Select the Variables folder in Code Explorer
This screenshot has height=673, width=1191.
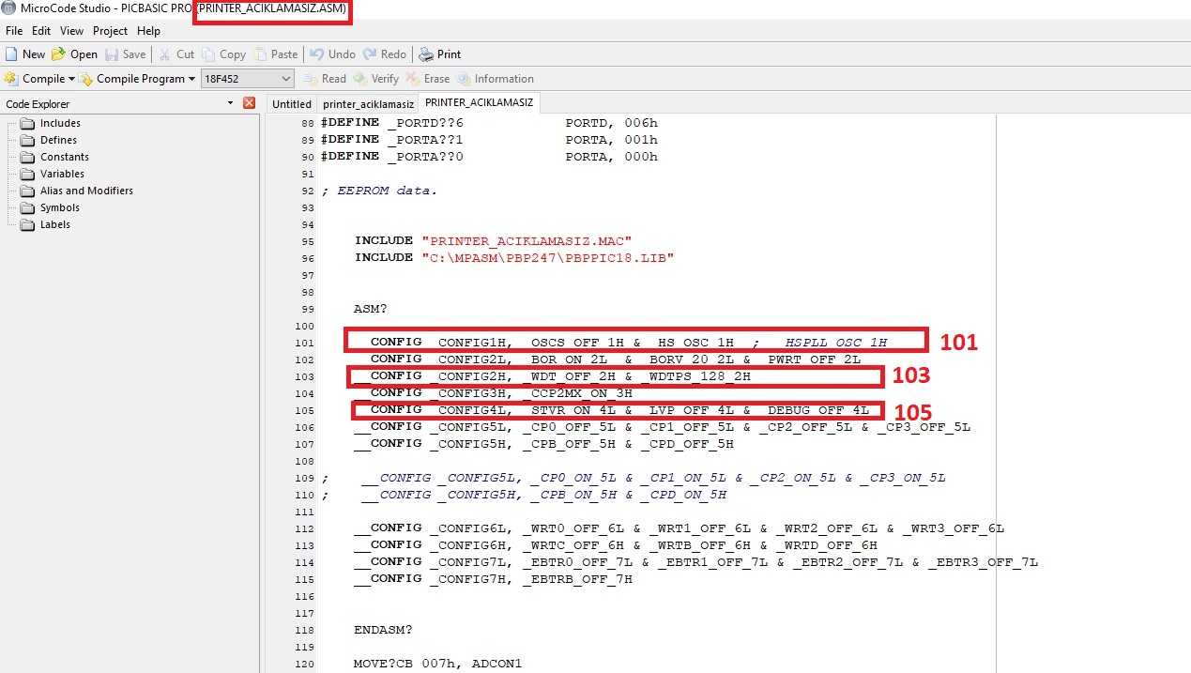tap(62, 174)
